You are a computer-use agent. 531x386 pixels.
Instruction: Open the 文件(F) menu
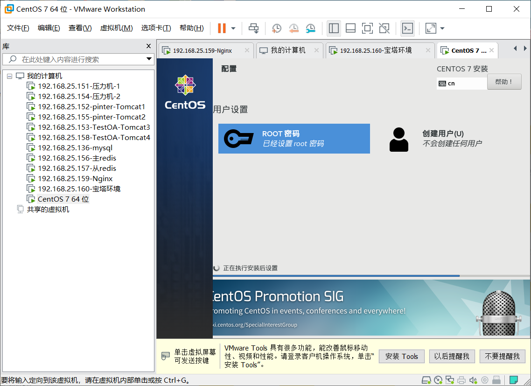pos(18,28)
